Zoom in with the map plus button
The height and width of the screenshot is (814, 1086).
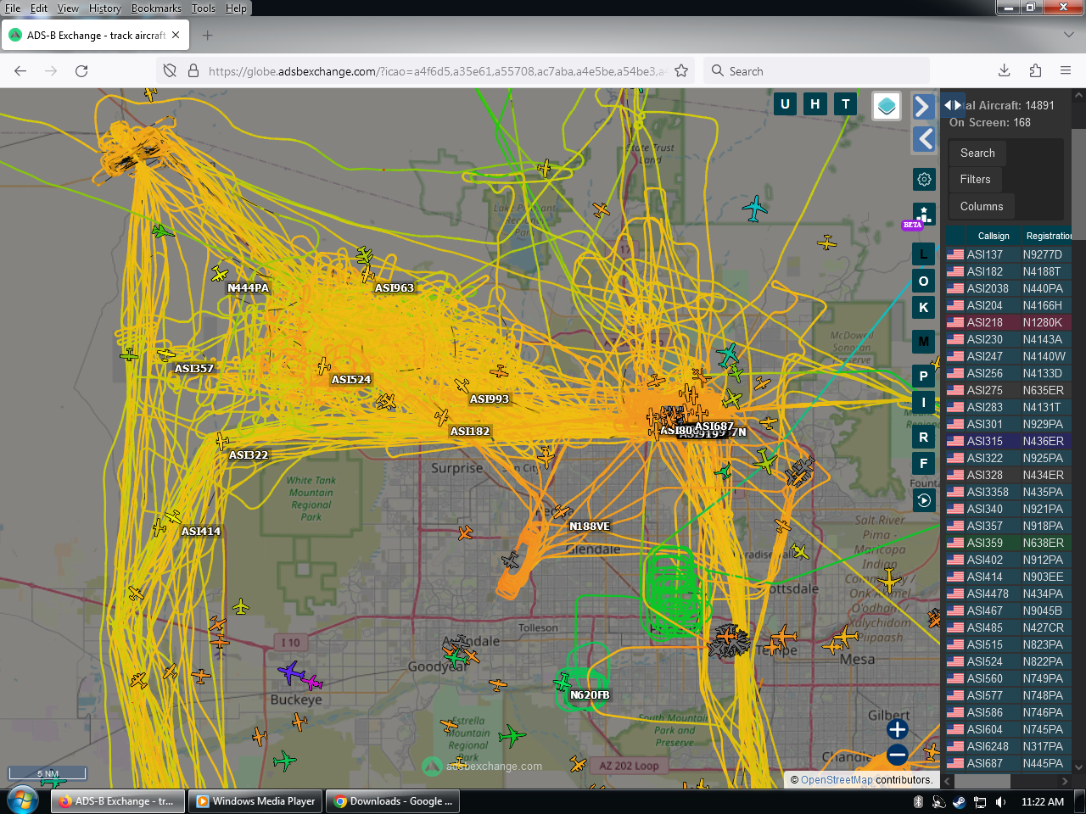point(897,729)
